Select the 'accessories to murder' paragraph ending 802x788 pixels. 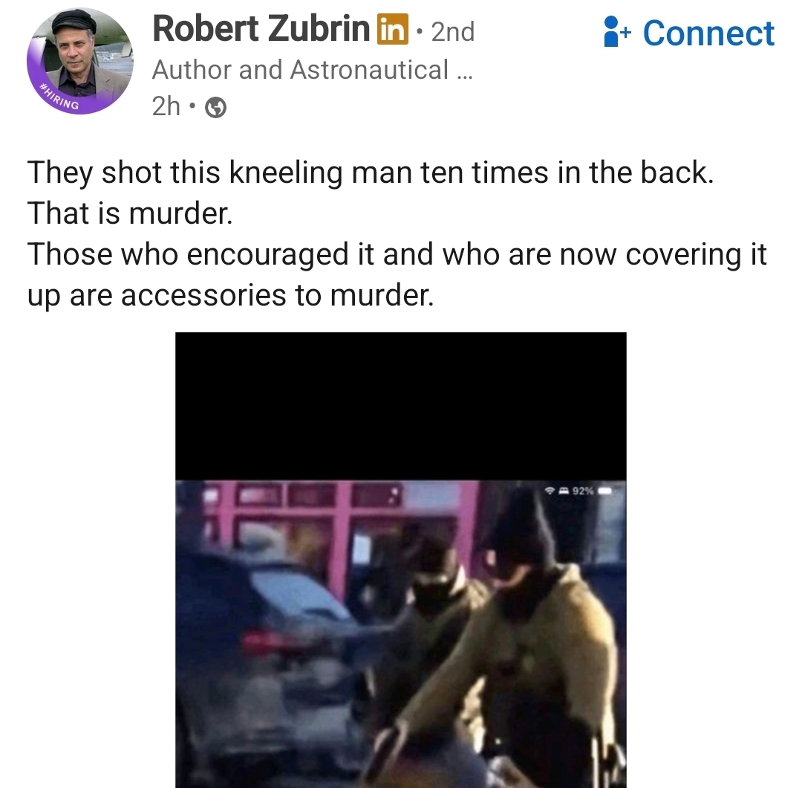coord(277,296)
